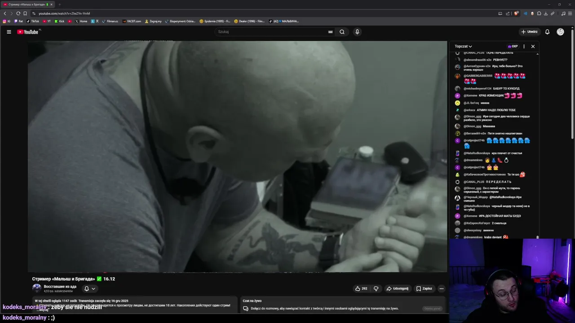Open the TikTok bookmark
This screenshot has height=323, width=575.
[x=33, y=21]
